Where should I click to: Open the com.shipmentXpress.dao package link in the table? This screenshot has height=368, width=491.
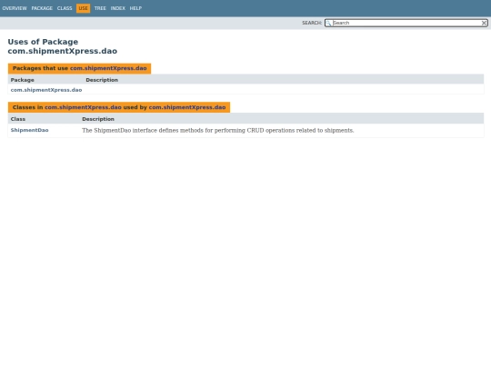pyautogui.click(x=46, y=90)
